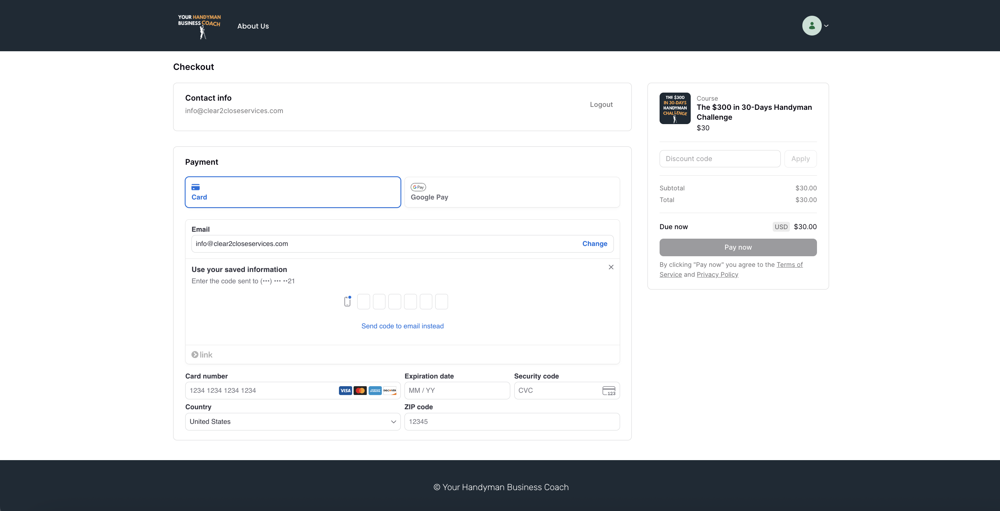Click Change next to the email
This screenshot has width=1000, height=511.
pos(594,244)
